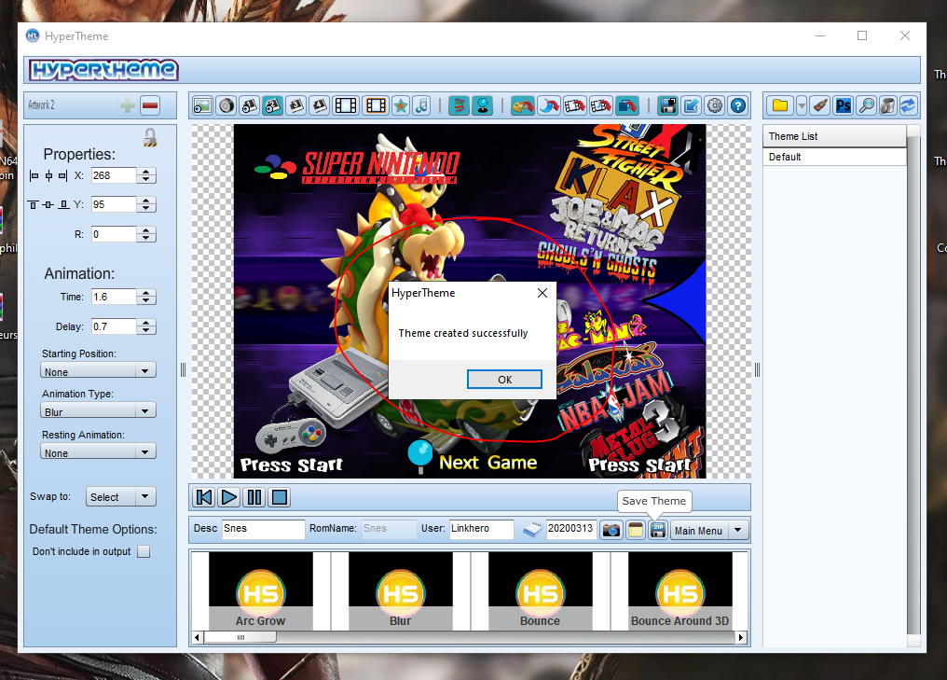Viewport: 947px width, 680px height.
Task: Select the Bounce animation thumbnail
Action: coord(541,590)
